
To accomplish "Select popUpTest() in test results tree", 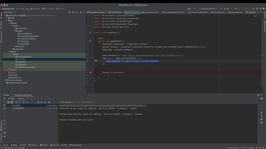I will pyautogui.click(x=19, y=108).
